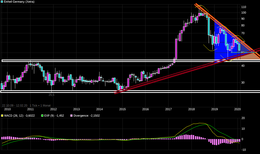Screen dimensions: 260x154
Task: Click the 30 price axis label
Action: [x=243, y=82]
